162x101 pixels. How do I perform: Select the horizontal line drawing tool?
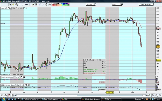26,4
